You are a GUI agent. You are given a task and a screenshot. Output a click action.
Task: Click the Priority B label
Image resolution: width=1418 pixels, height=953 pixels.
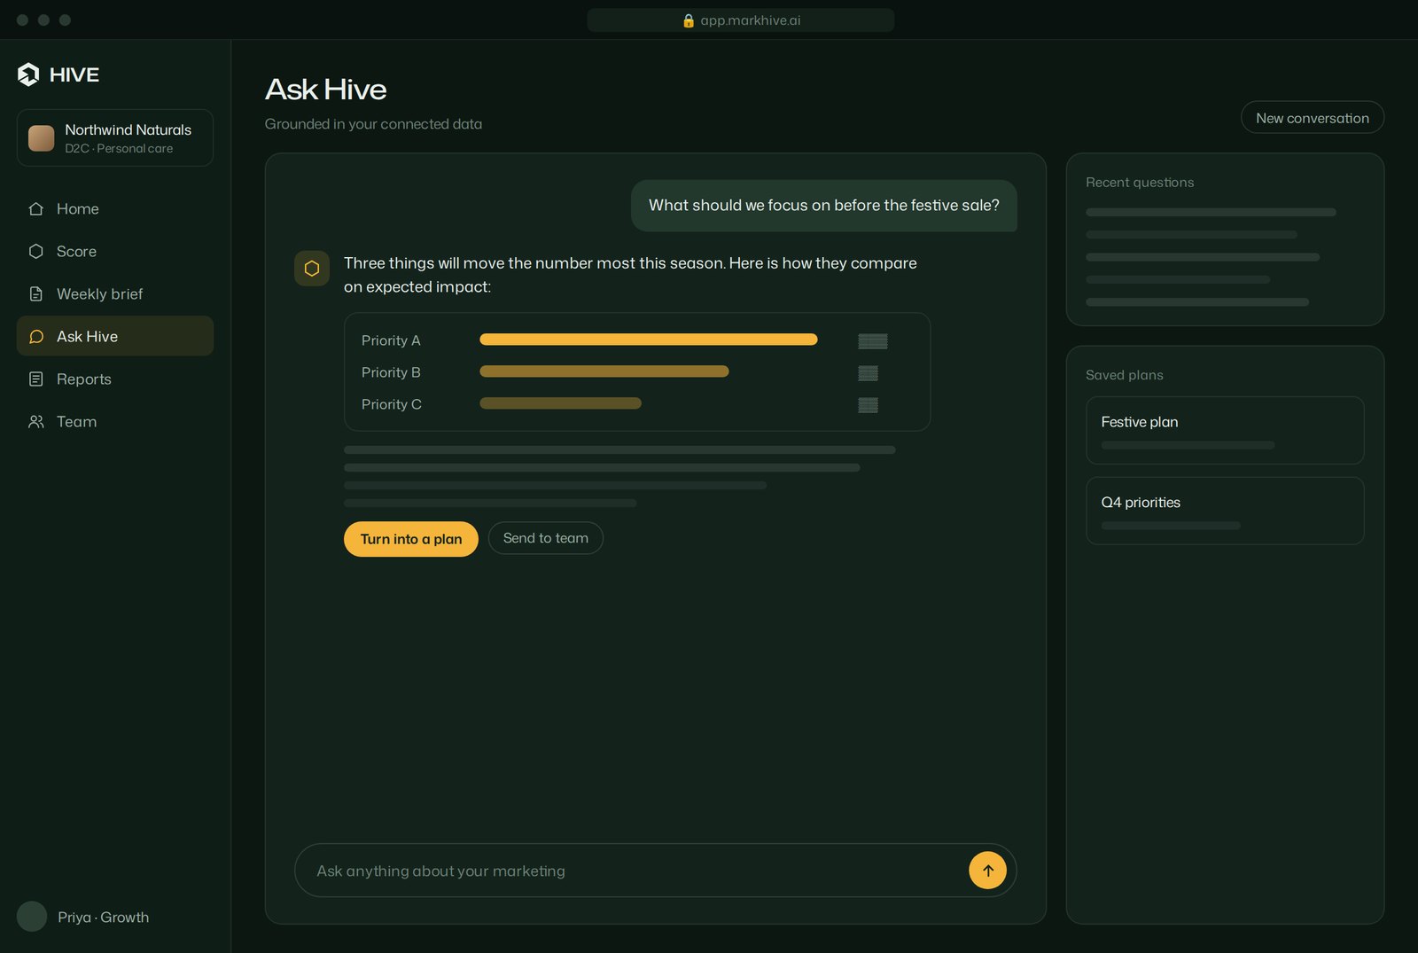(x=391, y=372)
